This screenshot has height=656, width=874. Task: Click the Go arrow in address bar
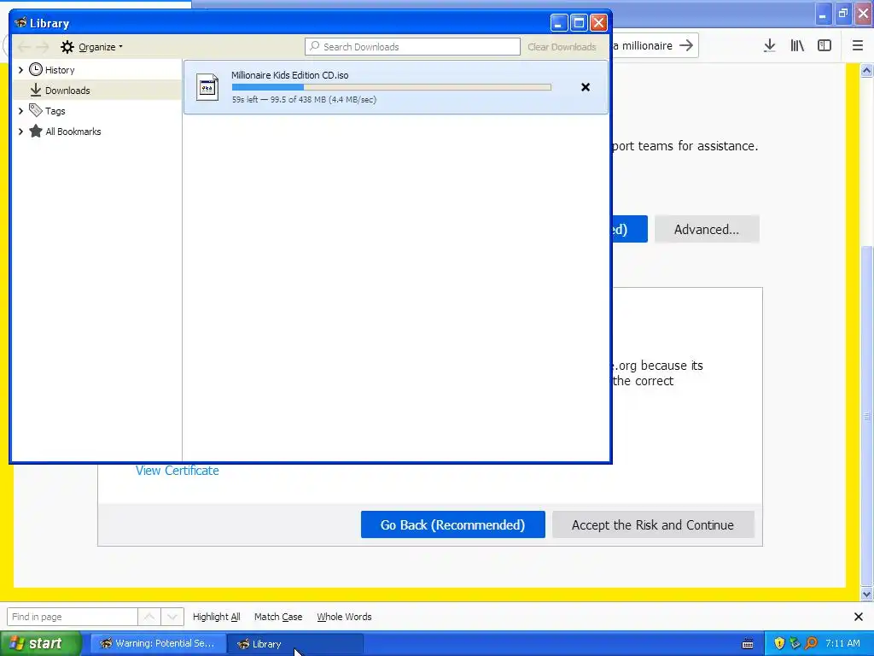pyautogui.click(x=686, y=45)
